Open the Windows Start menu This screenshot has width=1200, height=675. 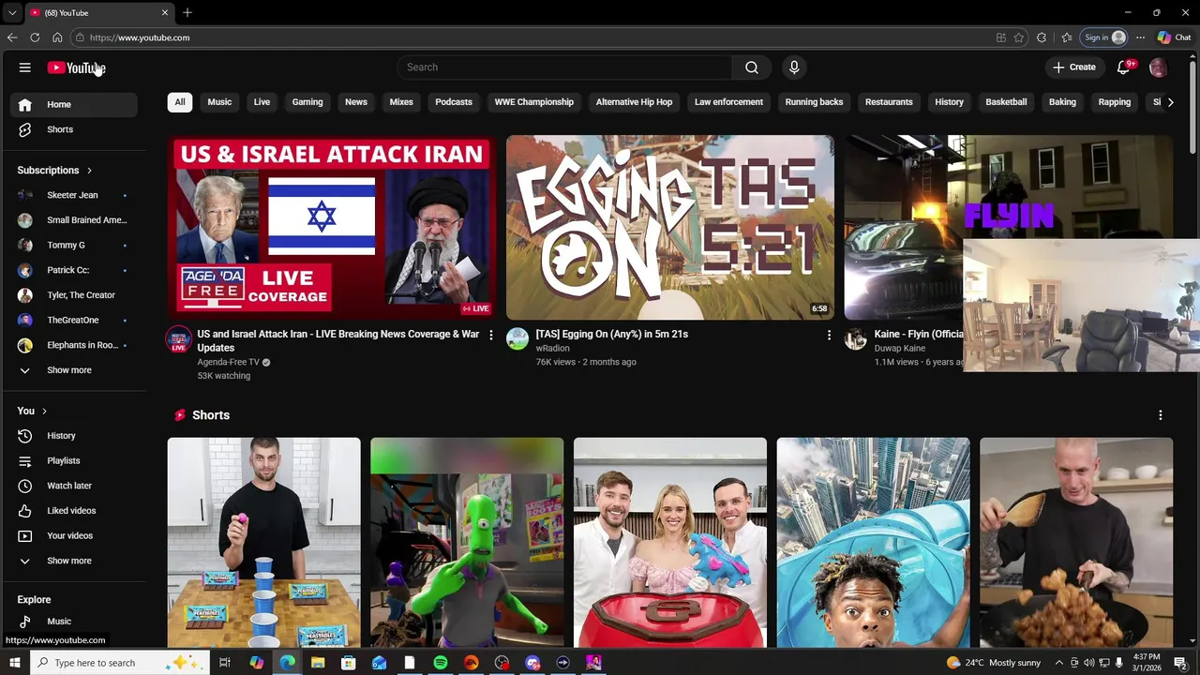14,663
